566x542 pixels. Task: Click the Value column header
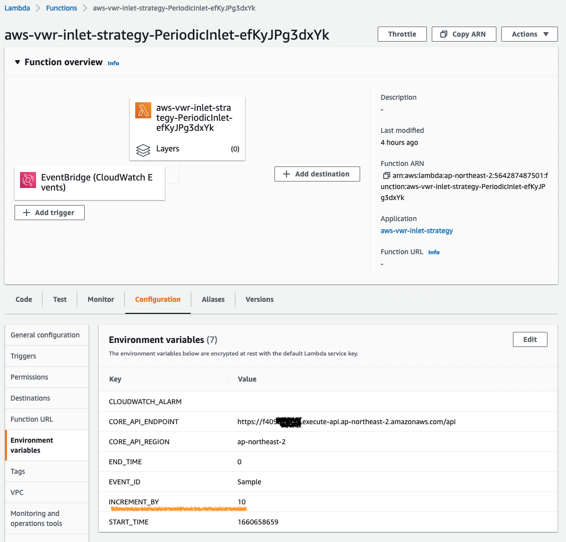[247, 379]
